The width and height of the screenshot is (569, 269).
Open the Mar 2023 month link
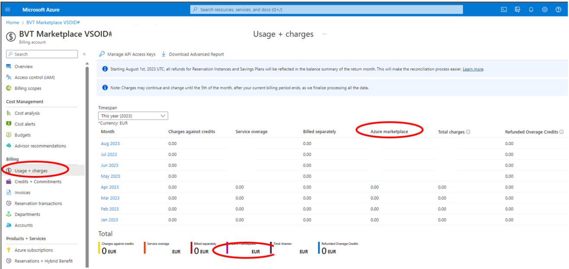110,198
